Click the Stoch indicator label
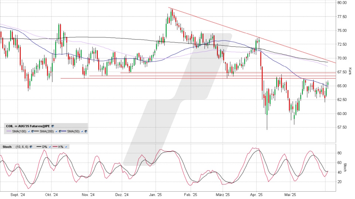 pyautogui.click(x=7, y=147)
